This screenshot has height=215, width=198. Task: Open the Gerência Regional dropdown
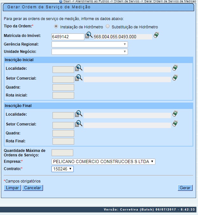(90, 44)
